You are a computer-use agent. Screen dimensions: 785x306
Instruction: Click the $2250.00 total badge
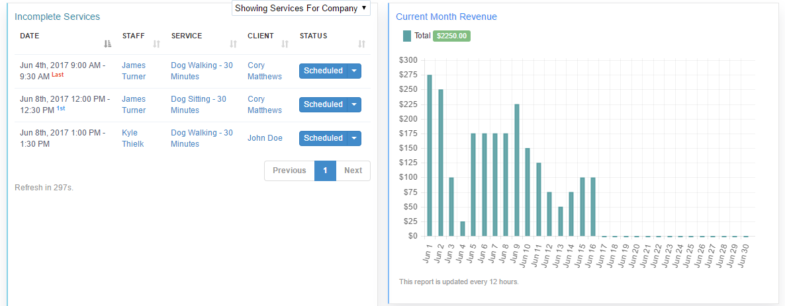pos(451,36)
